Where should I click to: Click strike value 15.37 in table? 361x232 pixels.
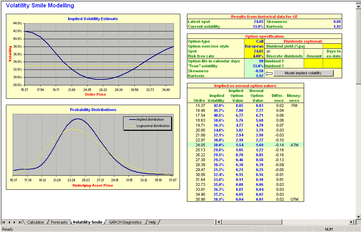[200, 105]
